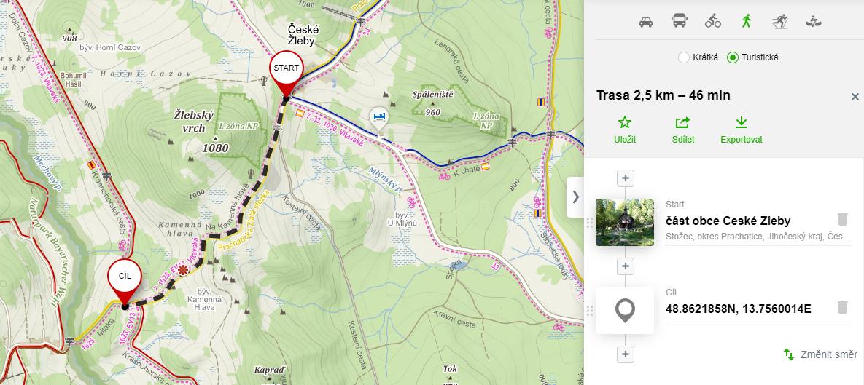Click the accommodation bed marker on map

point(379,116)
